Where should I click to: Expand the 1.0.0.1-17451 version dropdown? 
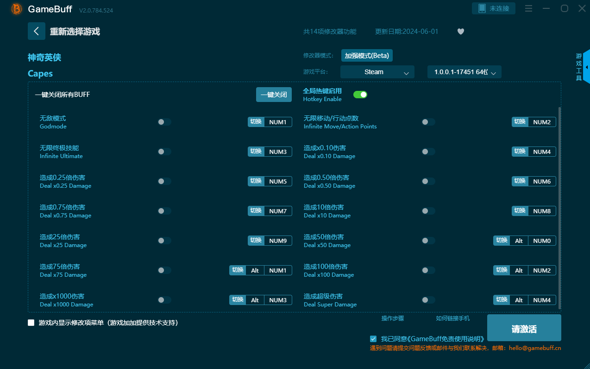click(x=464, y=72)
